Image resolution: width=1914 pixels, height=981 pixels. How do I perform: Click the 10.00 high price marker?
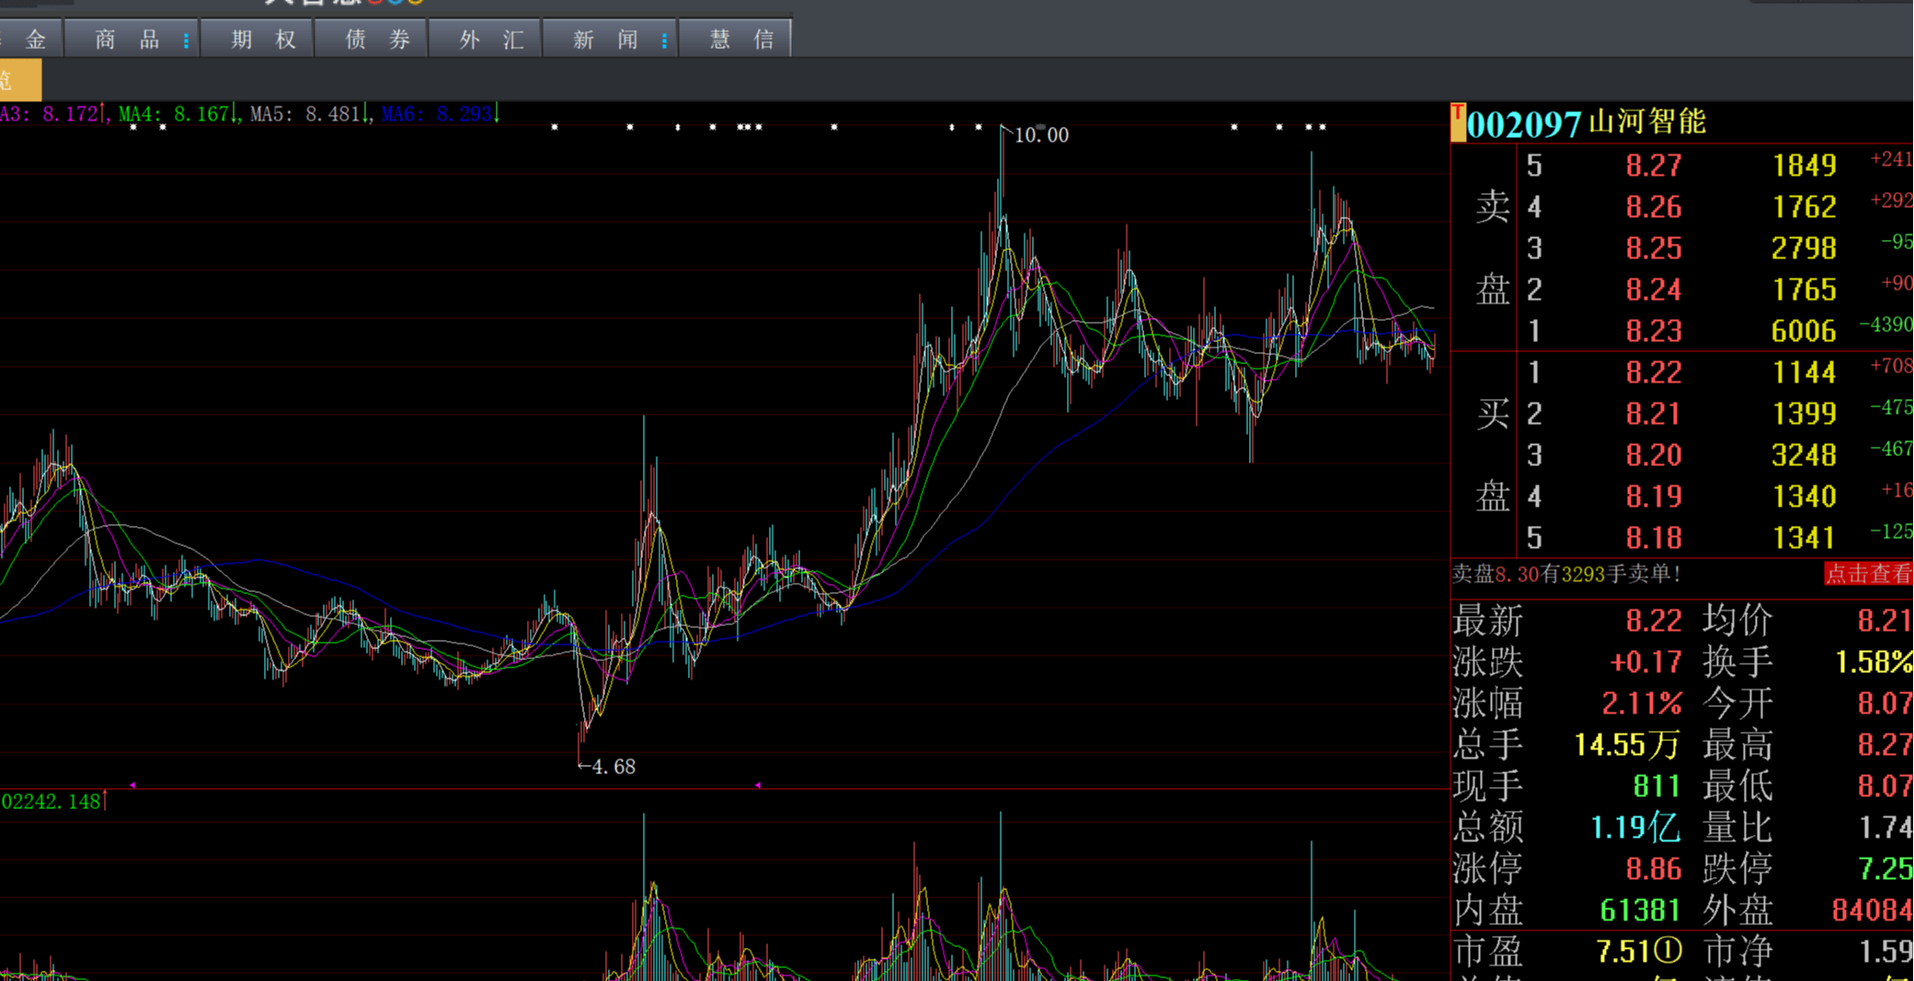pos(1040,135)
